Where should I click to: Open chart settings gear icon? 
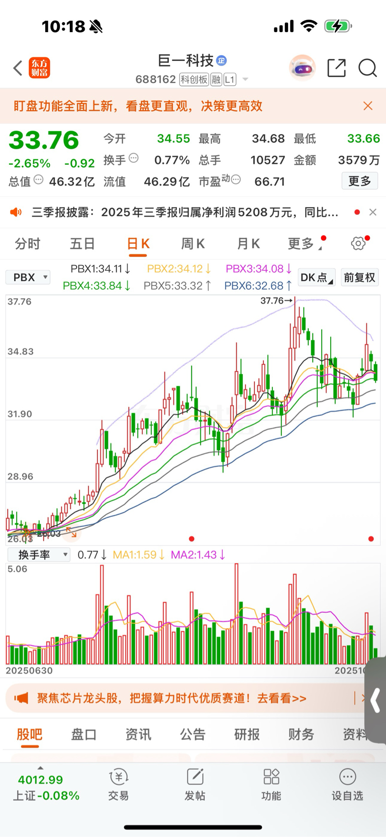coord(358,244)
